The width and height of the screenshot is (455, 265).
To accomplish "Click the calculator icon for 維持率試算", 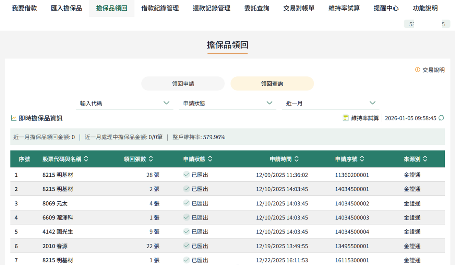I will [346, 118].
